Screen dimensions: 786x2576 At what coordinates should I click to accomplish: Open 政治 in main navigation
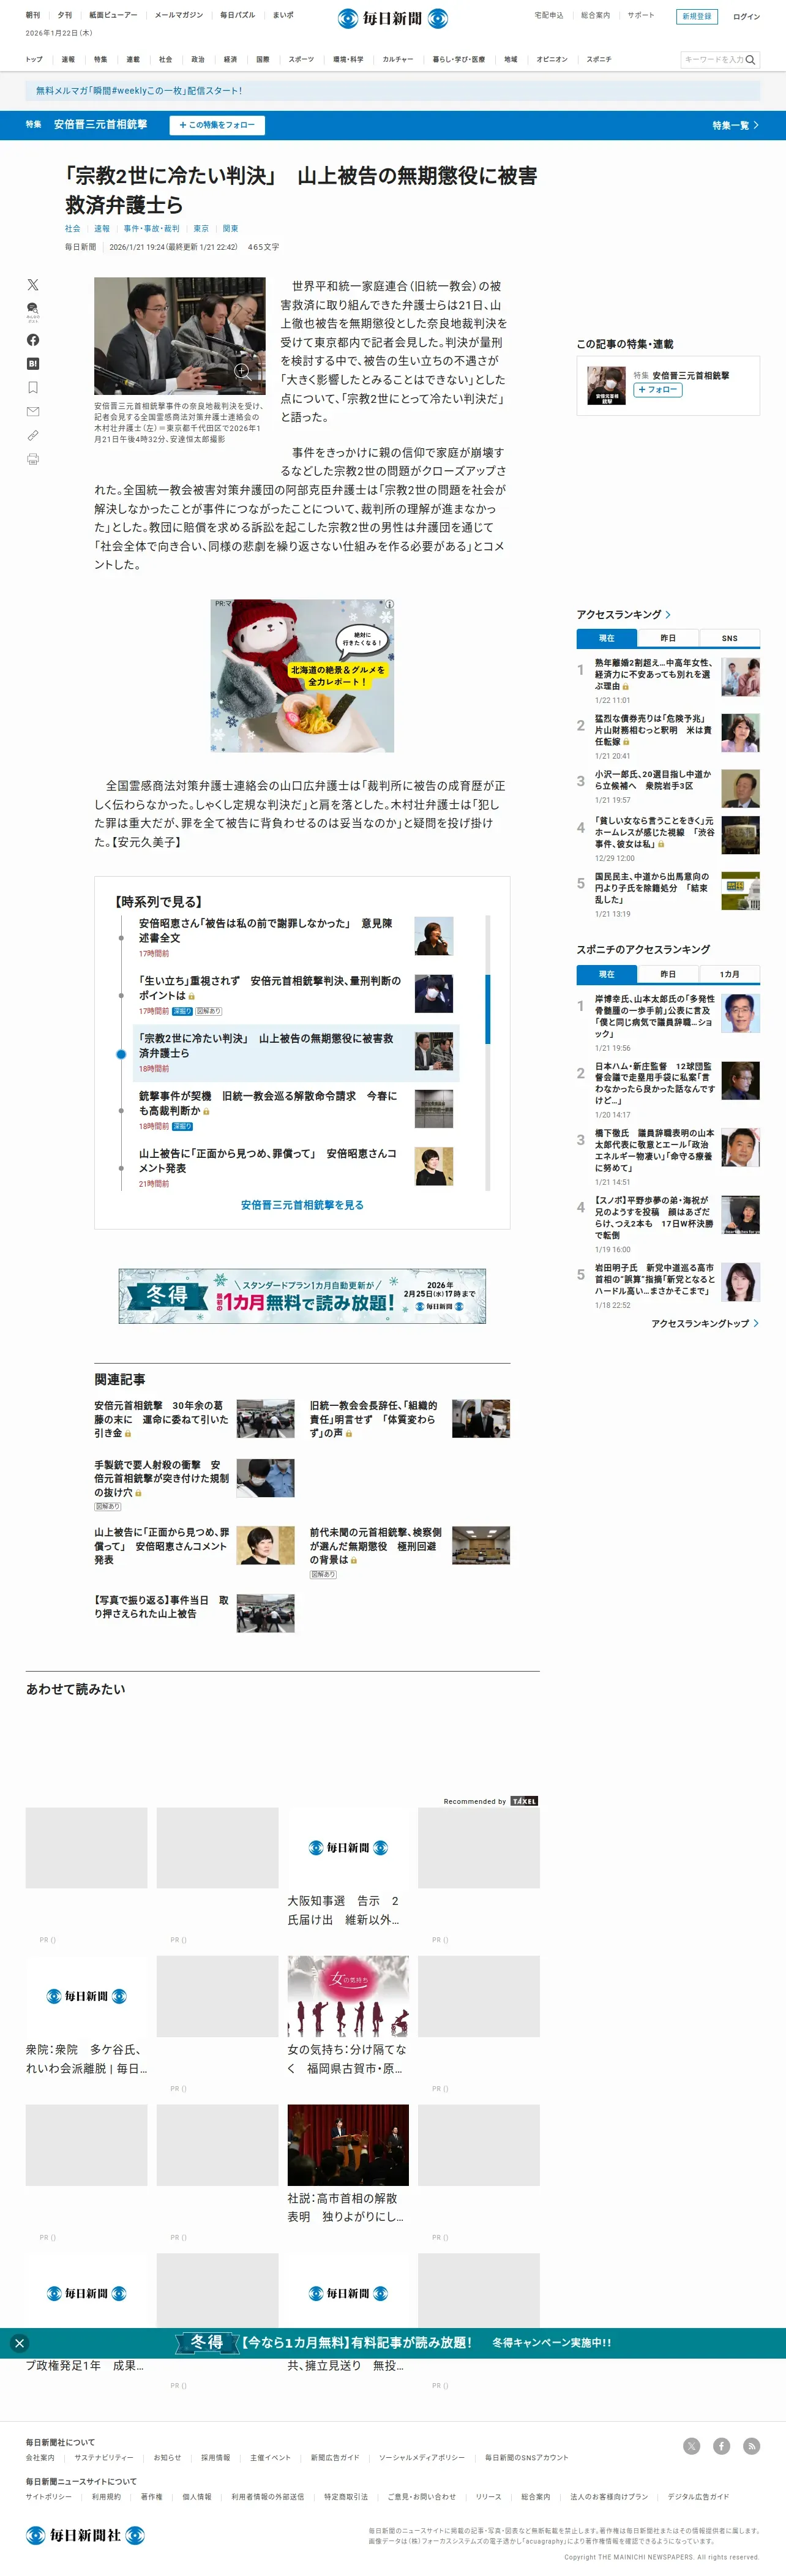[x=198, y=60]
